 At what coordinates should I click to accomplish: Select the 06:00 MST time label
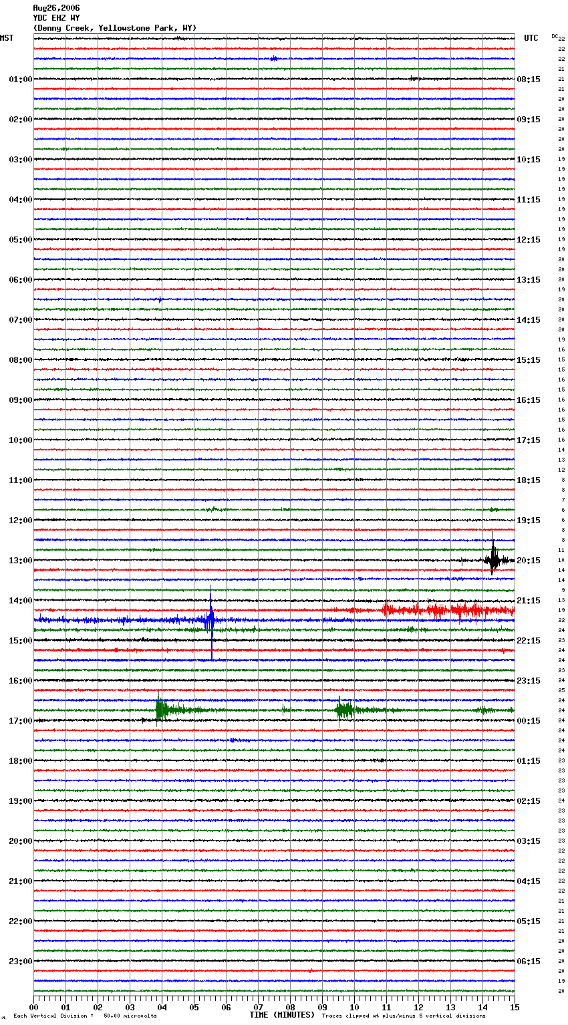click(x=21, y=280)
